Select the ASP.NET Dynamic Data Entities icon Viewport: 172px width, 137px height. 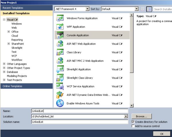[x=60, y=95]
